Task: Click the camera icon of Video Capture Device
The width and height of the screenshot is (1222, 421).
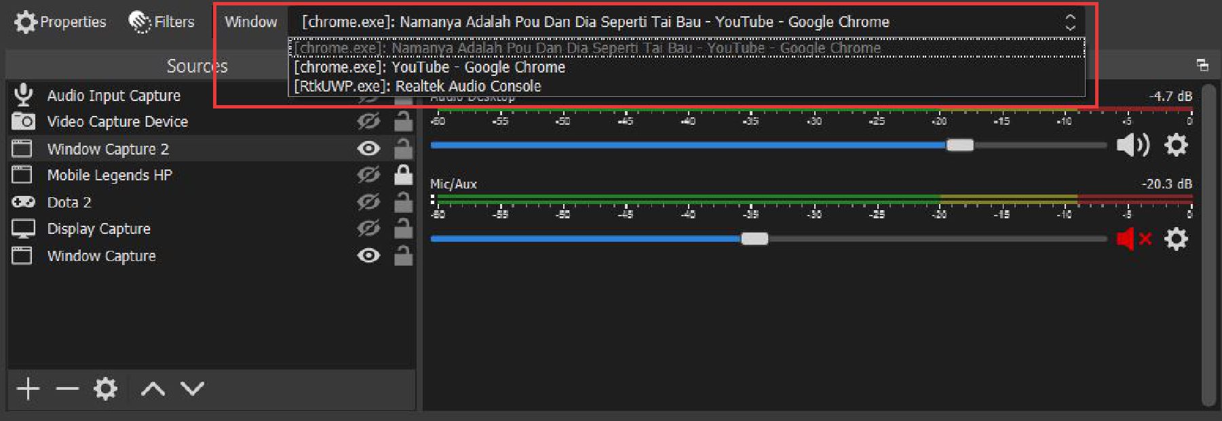Action: click(23, 121)
